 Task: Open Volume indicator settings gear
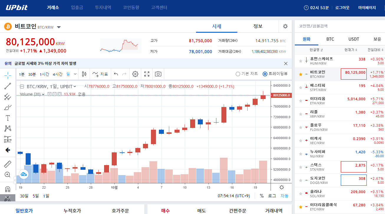point(55,94)
